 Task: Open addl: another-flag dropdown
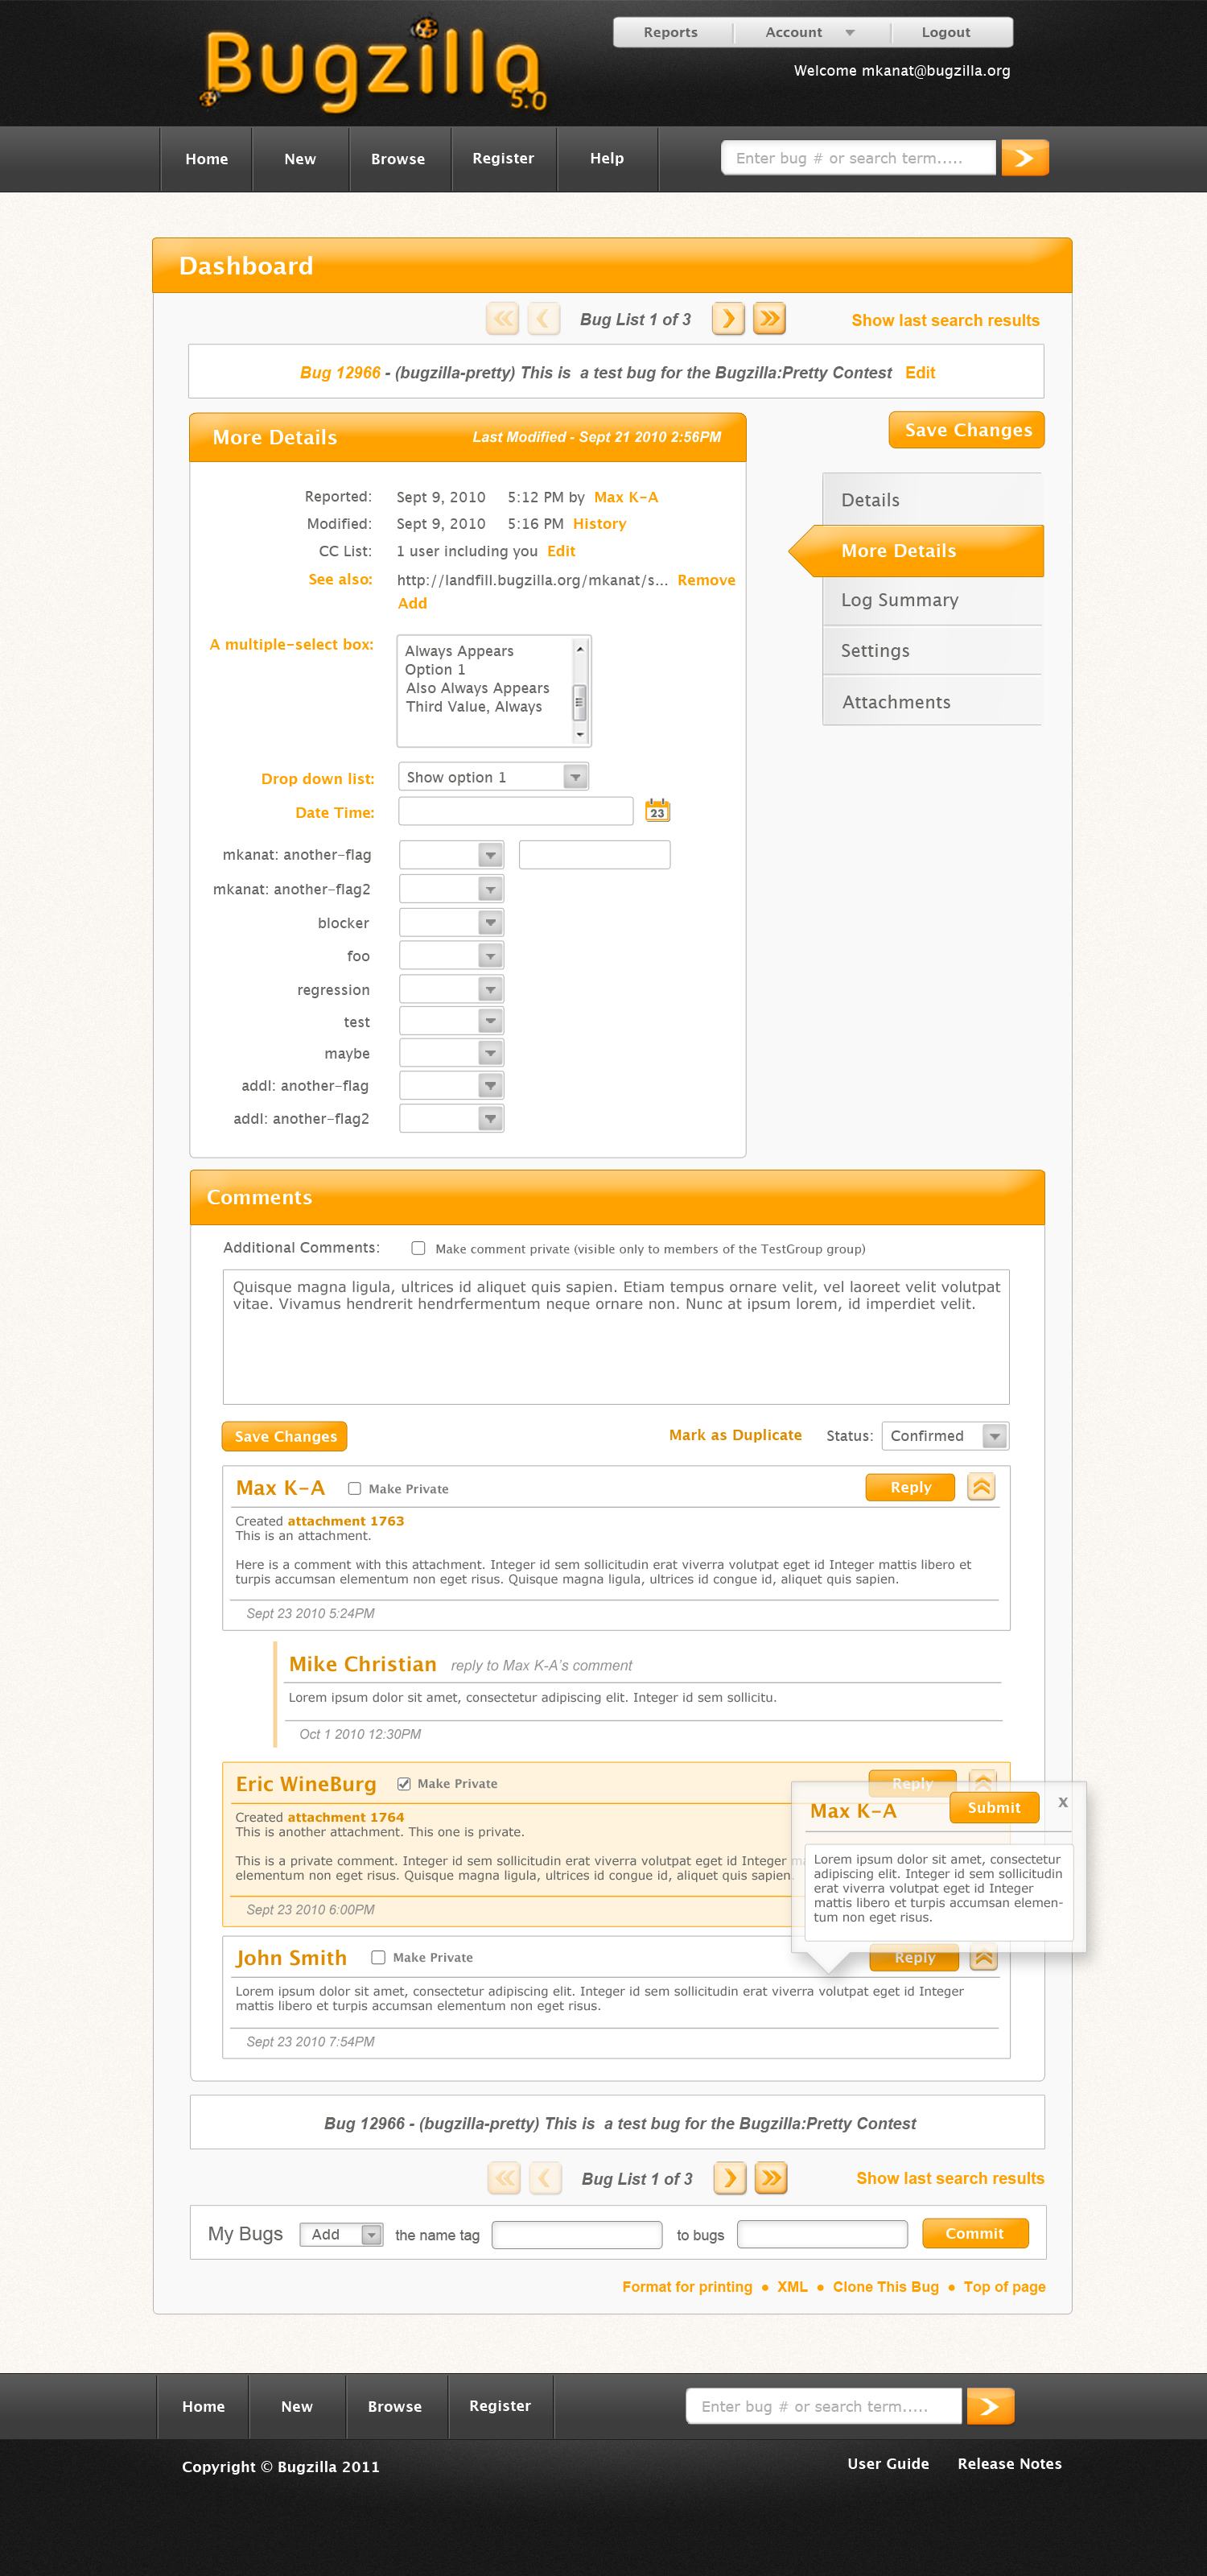click(451, 1085)
